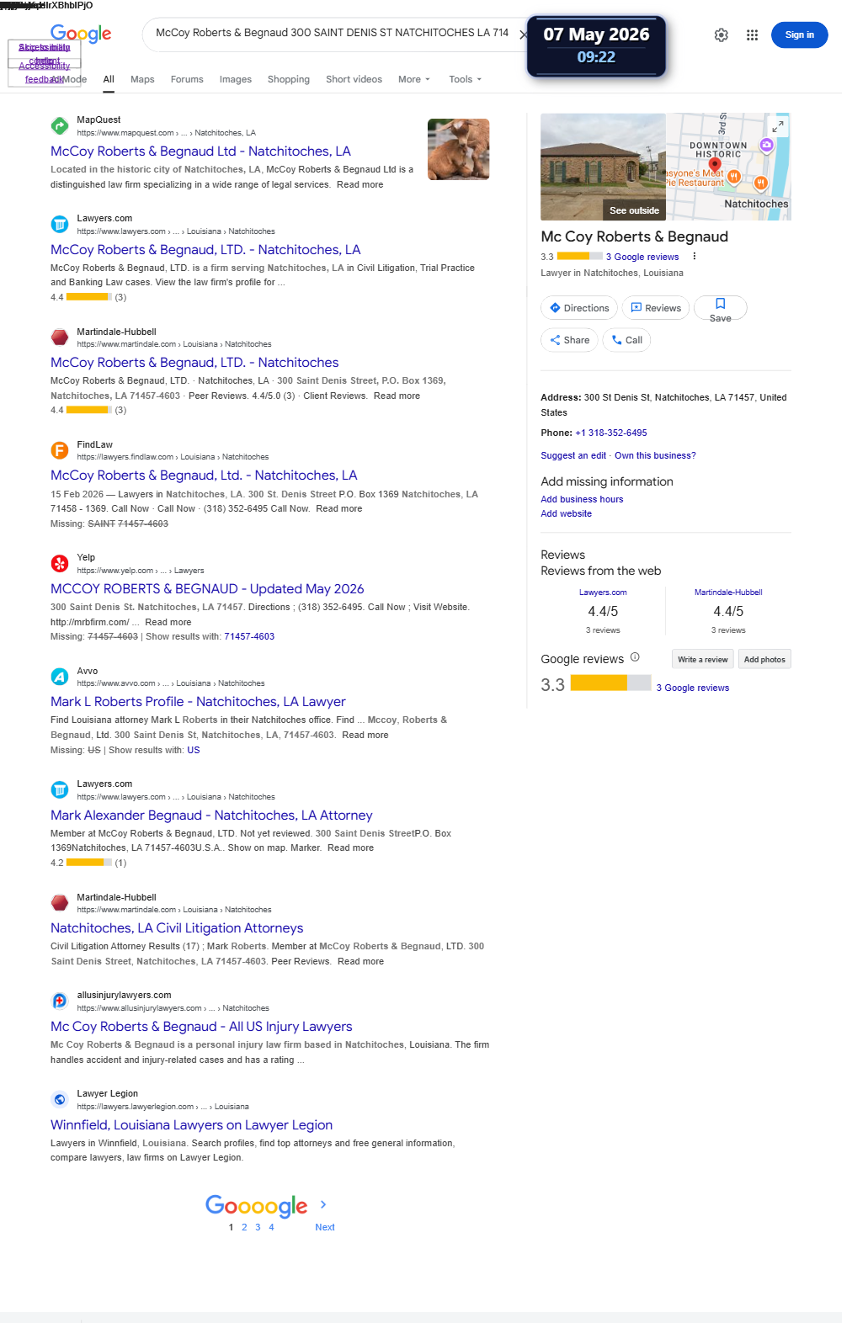This screenshot has width=852, height=1323.
Task: Switch to the Images tab
Action: coord(236,79)
